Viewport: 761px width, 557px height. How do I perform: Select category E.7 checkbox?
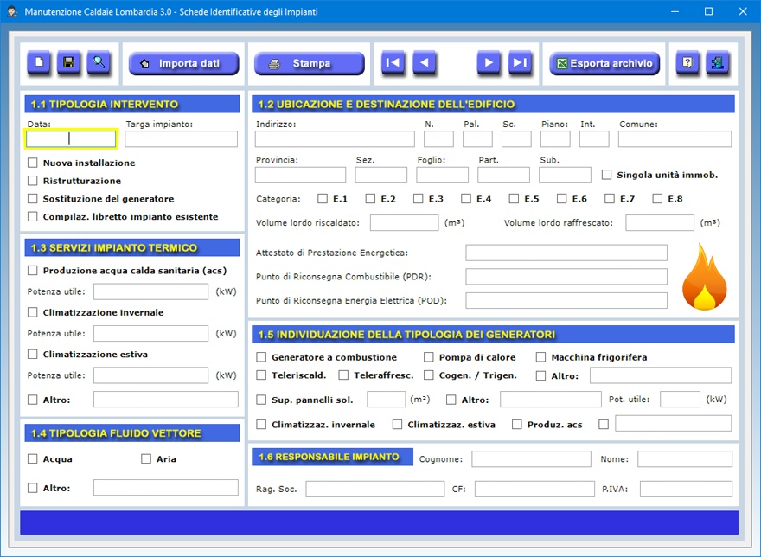click(x=610, y=199)
